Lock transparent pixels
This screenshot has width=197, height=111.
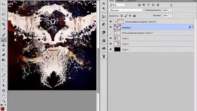click(122, 16)
